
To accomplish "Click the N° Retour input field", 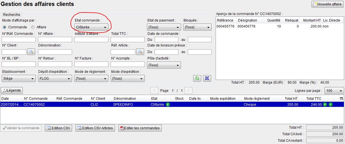I will [55, 64].
